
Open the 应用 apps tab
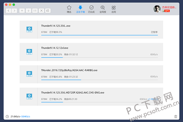(x=114, y=9)
